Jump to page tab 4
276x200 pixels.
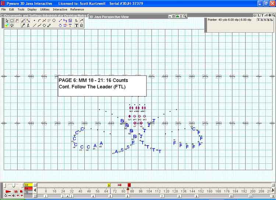(x=93, y=196)
